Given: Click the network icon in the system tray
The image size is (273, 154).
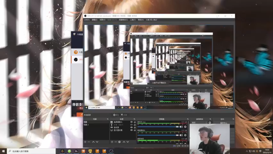Looking at the screenshot, I should 250,151.
